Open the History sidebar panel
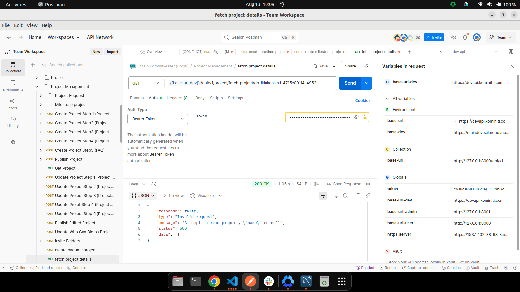 click(x=13, y=122)
